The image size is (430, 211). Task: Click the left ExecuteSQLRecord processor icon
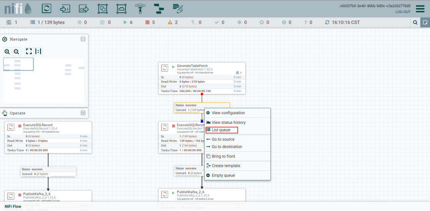pos(11,127)
